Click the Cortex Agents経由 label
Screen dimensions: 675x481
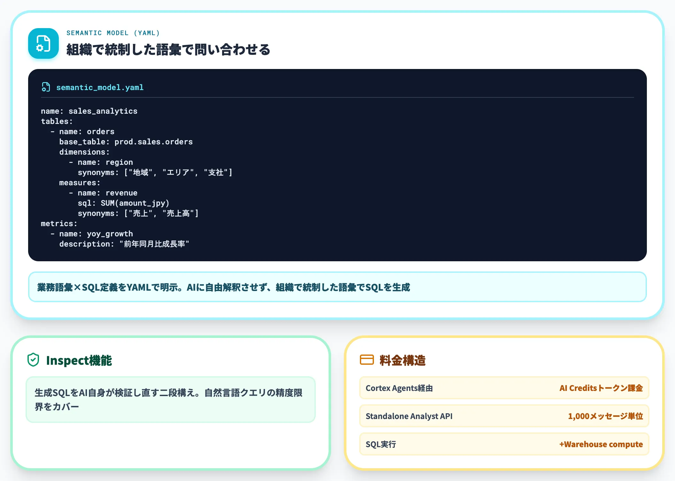pyautogui.click(x=399, y=388)
